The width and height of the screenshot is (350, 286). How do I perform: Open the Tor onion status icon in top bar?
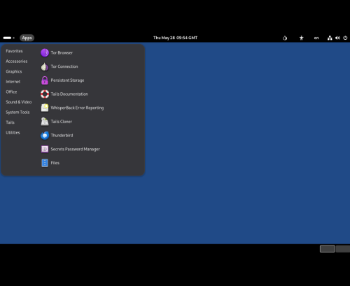pos(285,38)
